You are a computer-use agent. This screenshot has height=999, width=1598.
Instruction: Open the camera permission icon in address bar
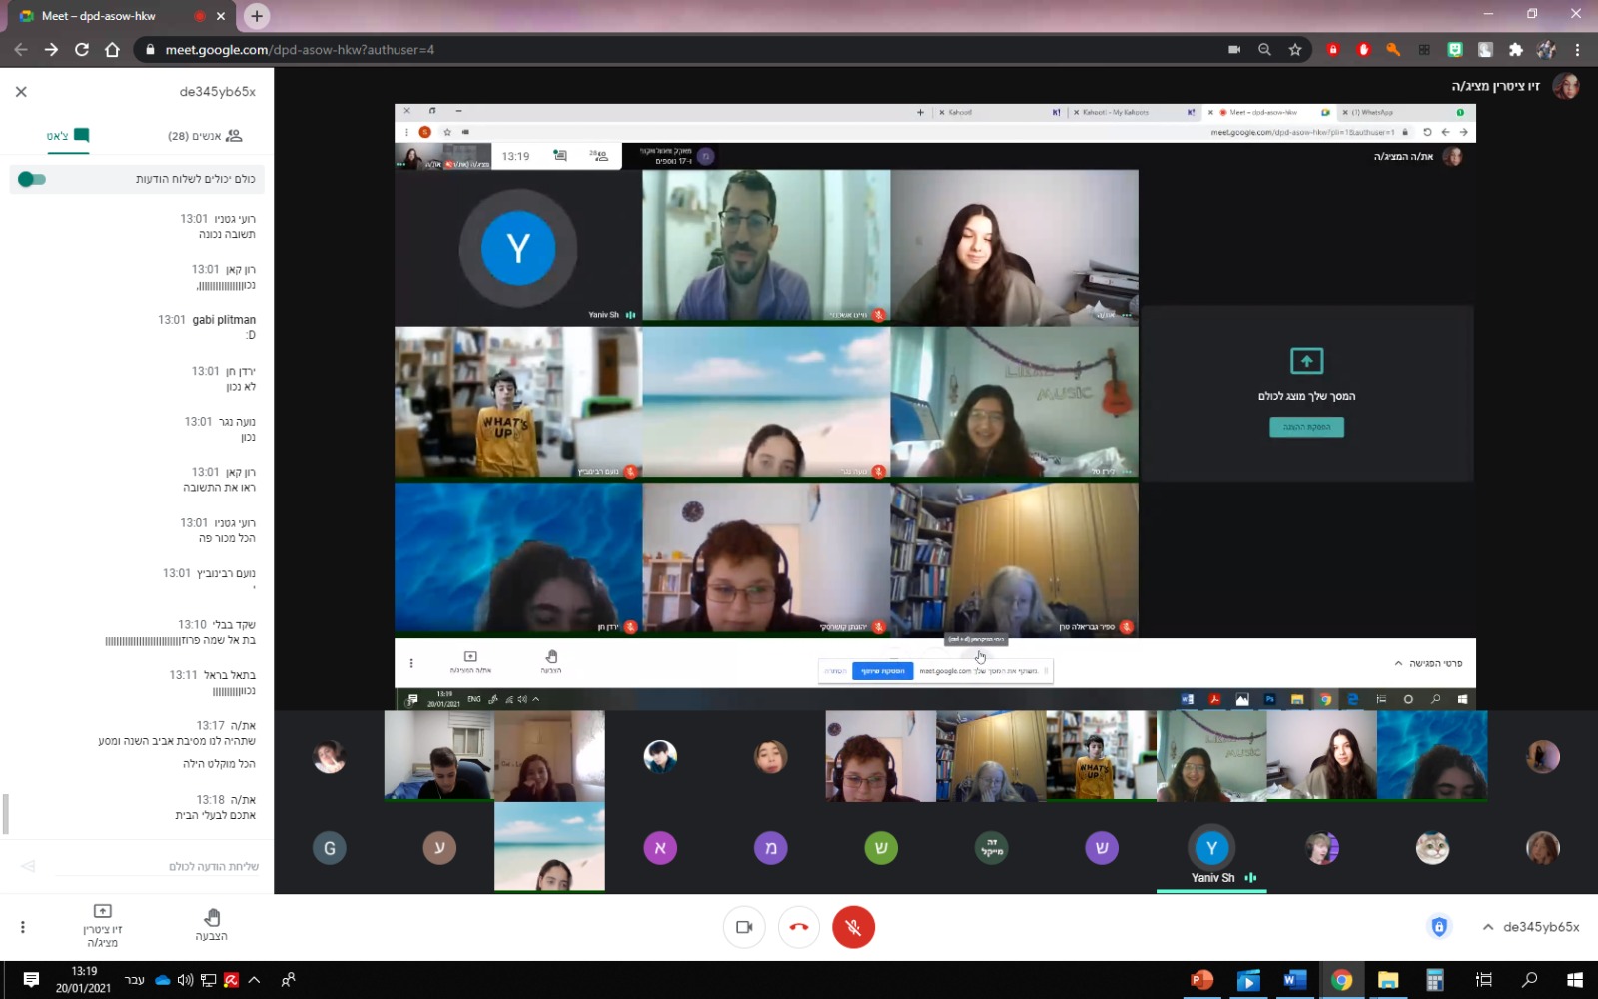1234,49
